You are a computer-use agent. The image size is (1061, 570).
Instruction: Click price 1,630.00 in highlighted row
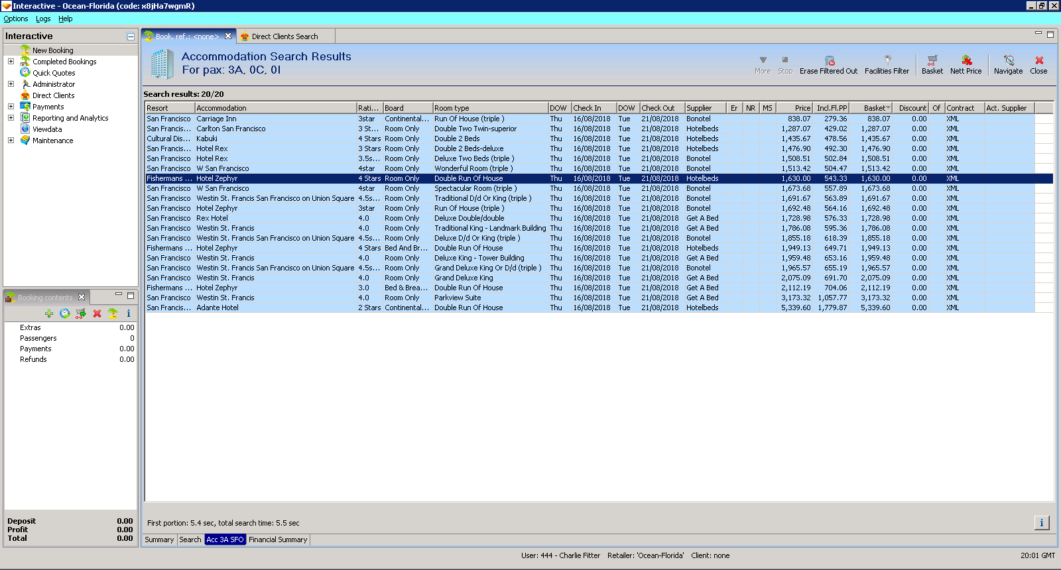[x=796, y=178]
